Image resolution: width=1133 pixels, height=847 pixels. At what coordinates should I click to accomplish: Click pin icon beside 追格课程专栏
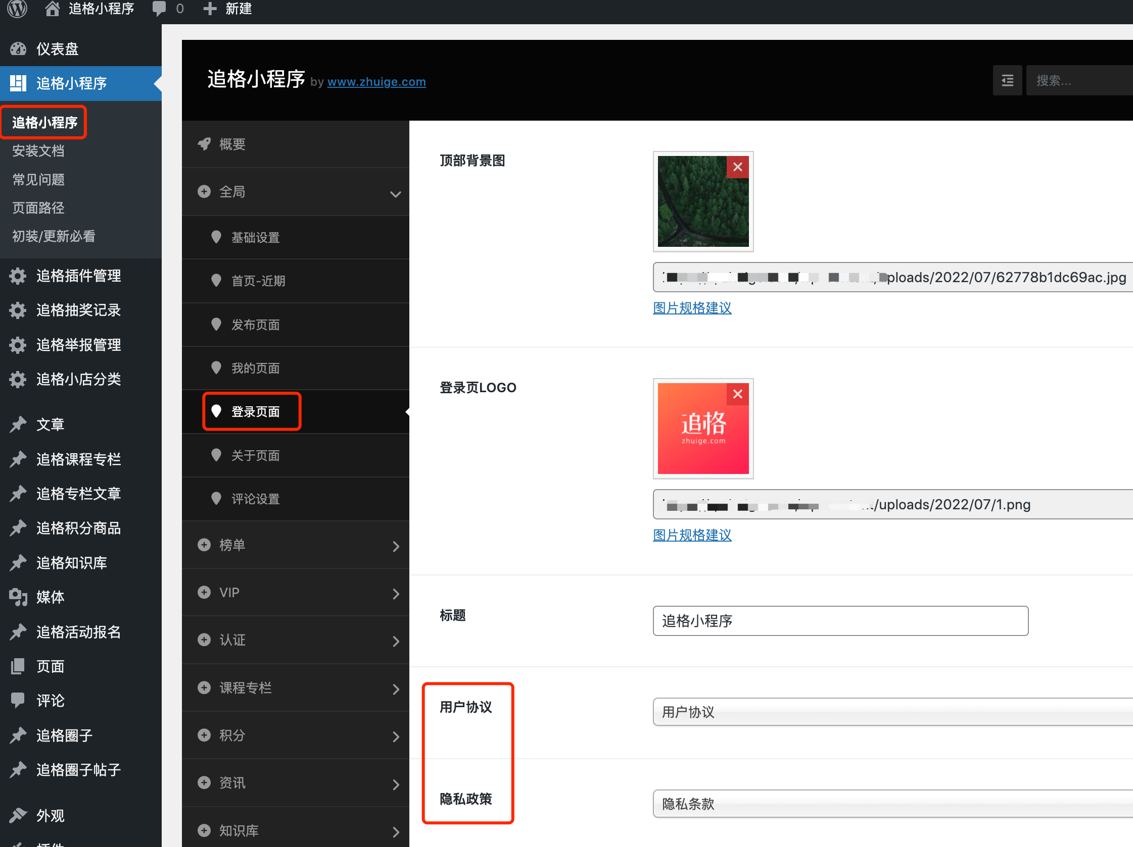tap(18, 459)
